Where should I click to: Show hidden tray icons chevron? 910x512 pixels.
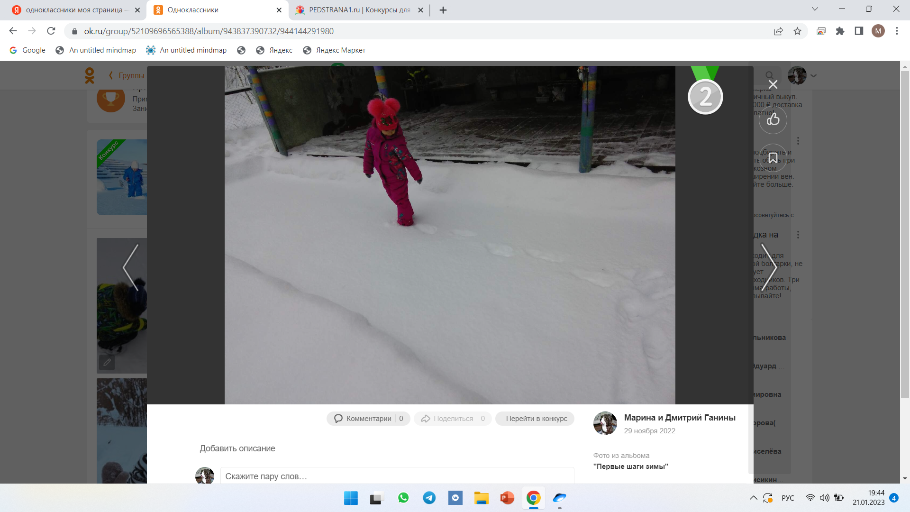(x=753, y=498)
